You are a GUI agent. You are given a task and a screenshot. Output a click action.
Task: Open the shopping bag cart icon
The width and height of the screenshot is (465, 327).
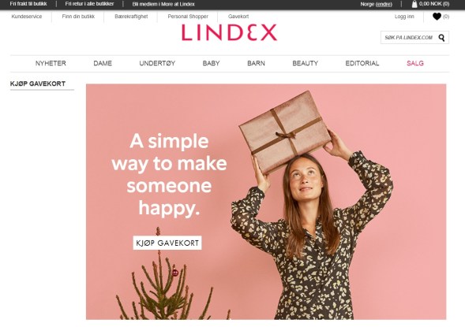pyautogui.click(x=414, y=4)
